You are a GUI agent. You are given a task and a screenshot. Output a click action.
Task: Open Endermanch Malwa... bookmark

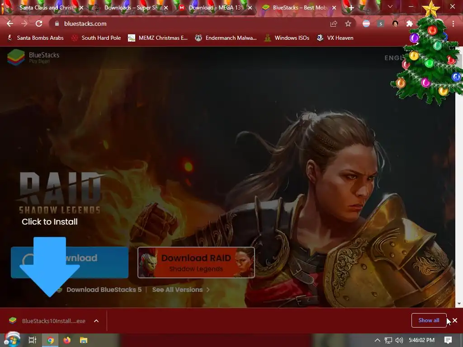(x=226, y=38)
